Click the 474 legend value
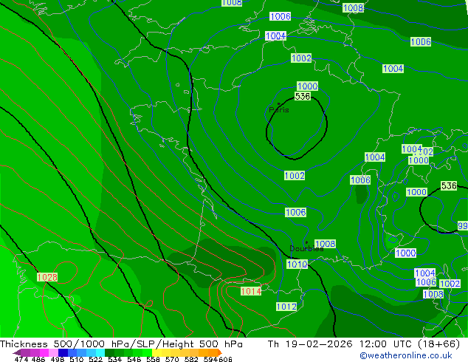Screen dimensions: 468x362 21,359
